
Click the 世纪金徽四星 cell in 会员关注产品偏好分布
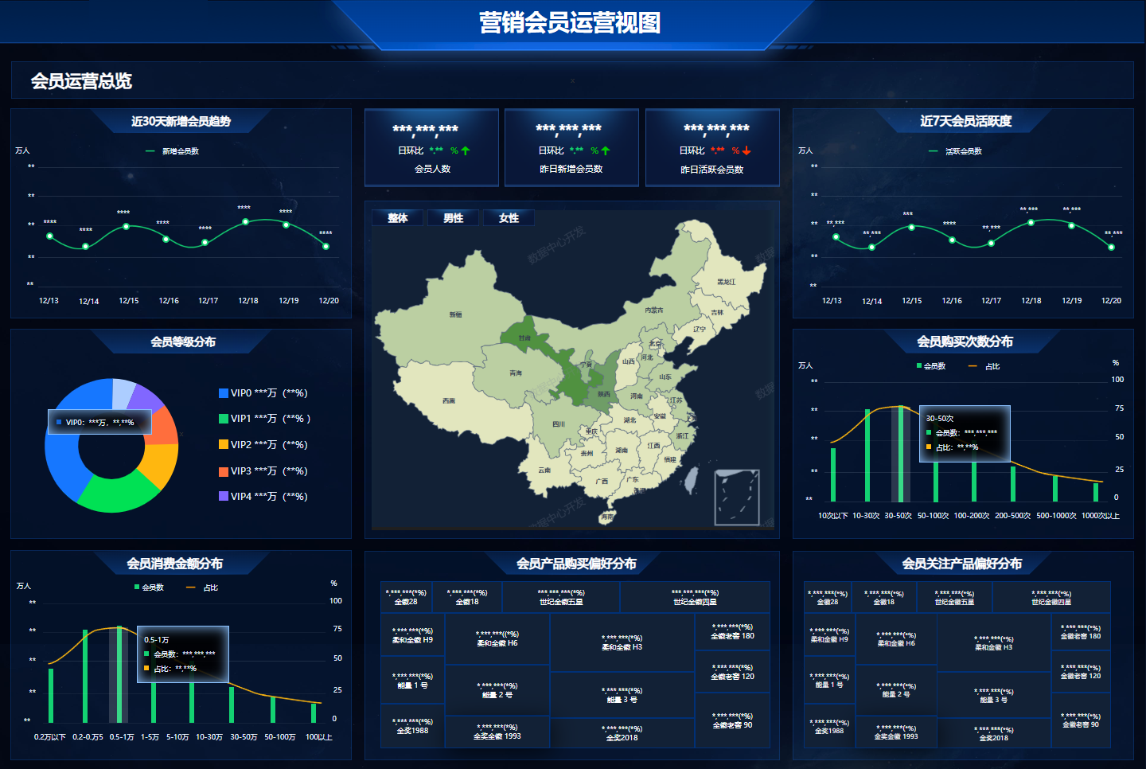pyautogui.click(x=1051, y=598)
